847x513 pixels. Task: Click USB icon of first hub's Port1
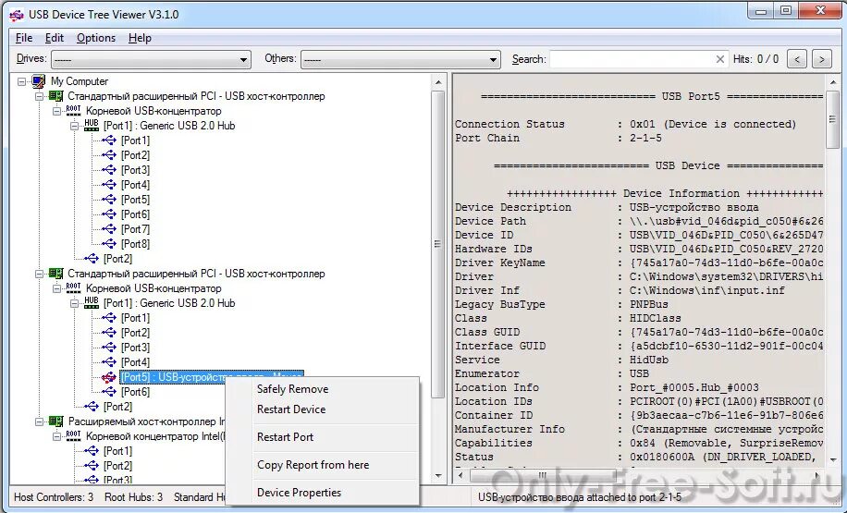coord(109,140)
